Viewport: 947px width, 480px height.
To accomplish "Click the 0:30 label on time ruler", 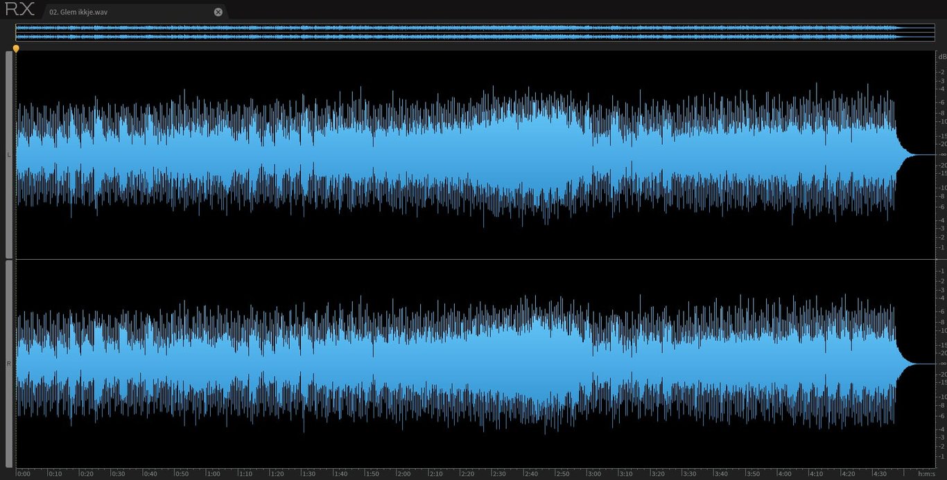I will tap(119, 474).
